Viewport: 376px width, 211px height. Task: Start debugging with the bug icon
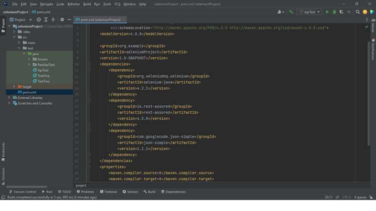click(x=334, y=12)
